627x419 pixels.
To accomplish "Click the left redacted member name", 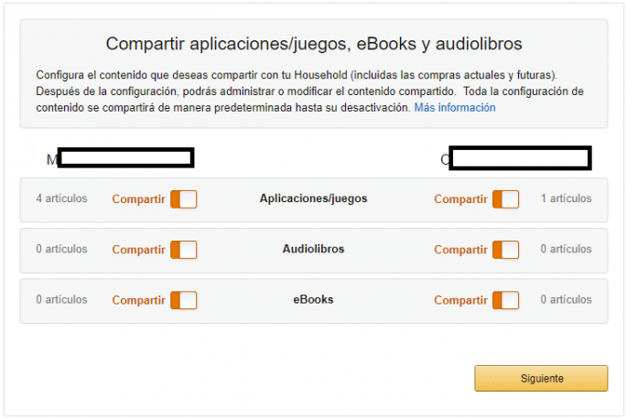I will [124, 158].
